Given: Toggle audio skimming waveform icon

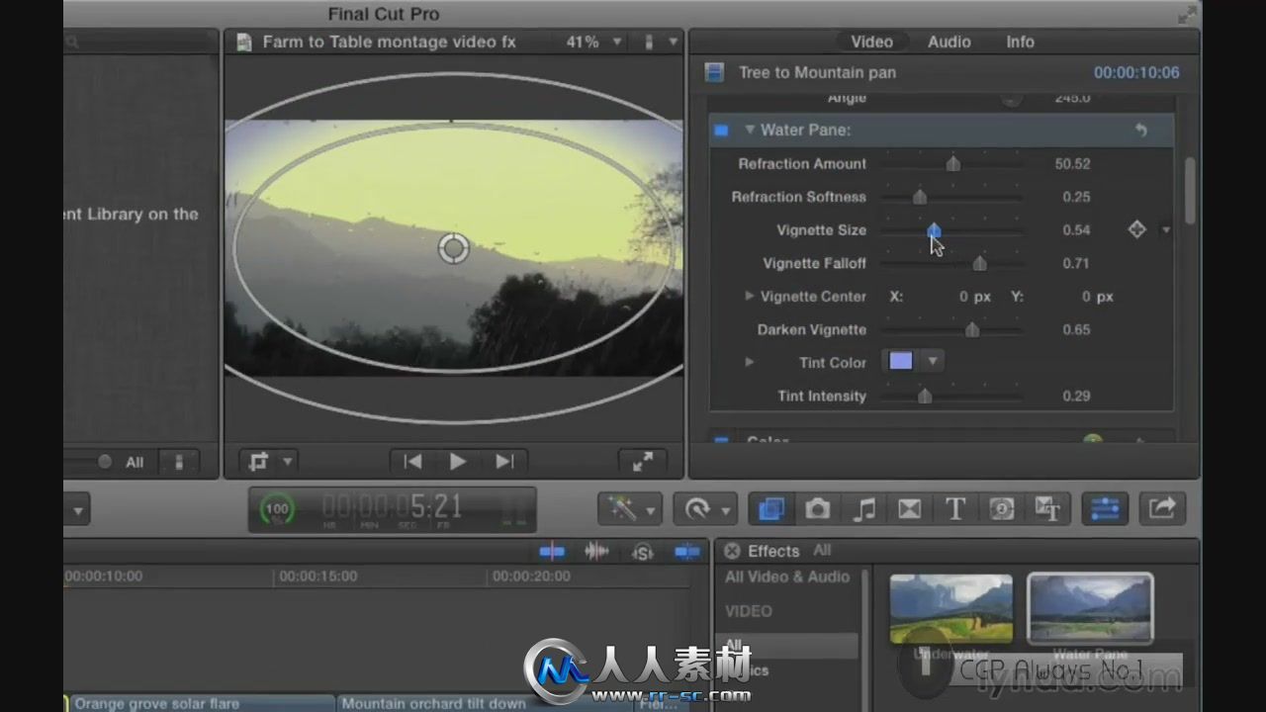Looking at the screenshot, I should (x=596, y=552).
